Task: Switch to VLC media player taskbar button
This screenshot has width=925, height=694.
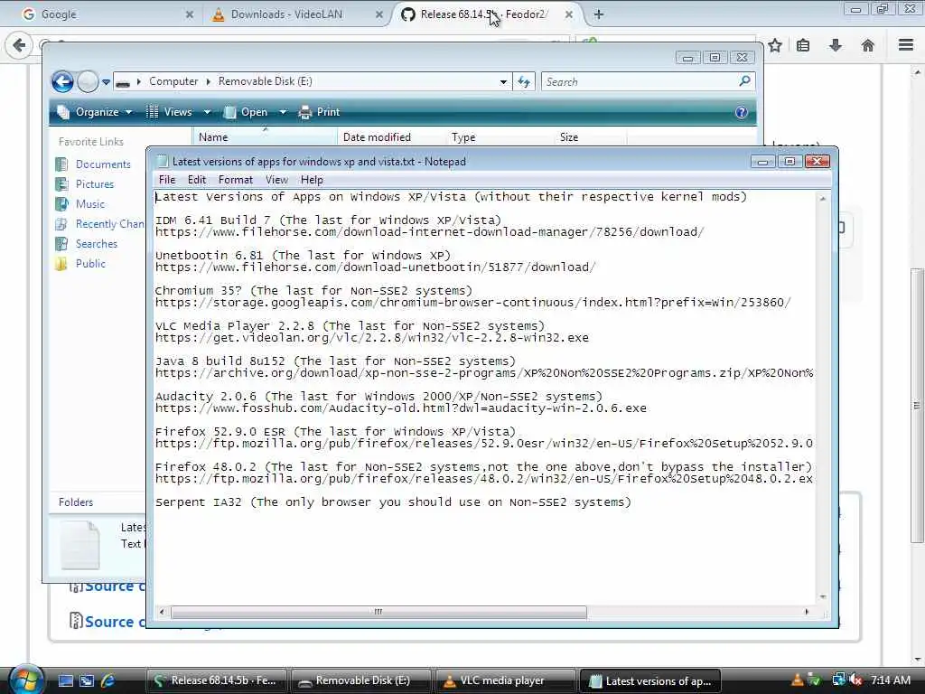Action: point(505,681)
